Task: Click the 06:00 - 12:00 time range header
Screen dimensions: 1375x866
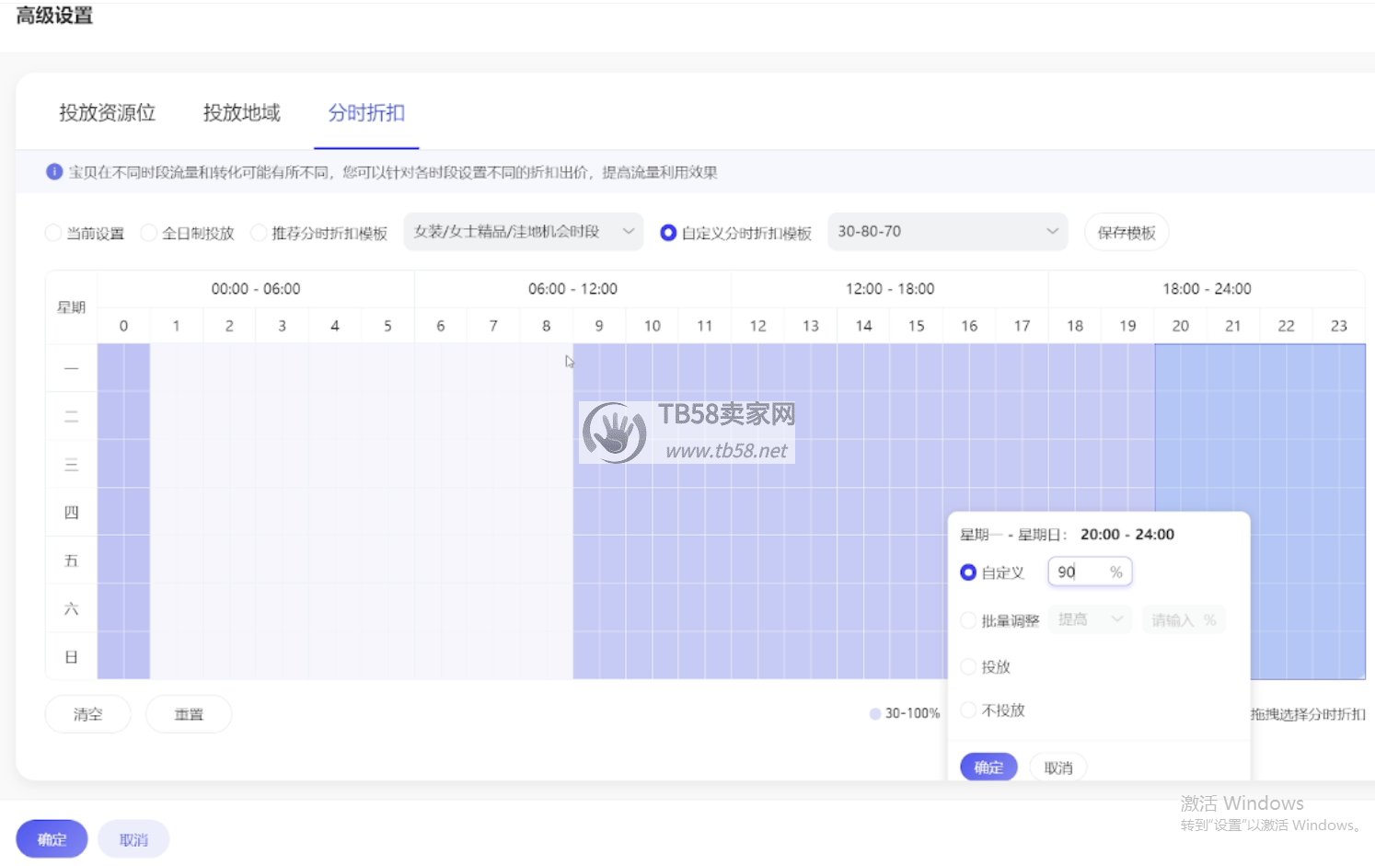Action: pyautogui.click(x=572, y=289)
